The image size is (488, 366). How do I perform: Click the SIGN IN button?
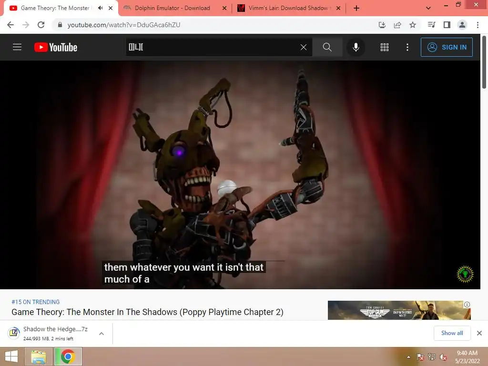(447, 47)
